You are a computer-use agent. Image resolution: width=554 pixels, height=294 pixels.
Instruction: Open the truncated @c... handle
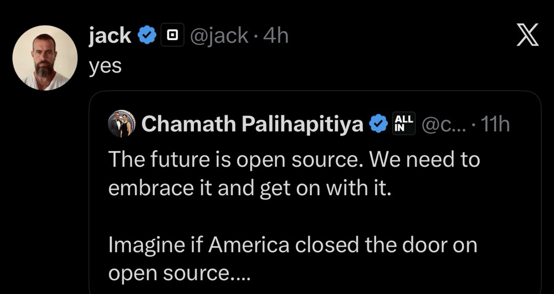click(444, 124)
